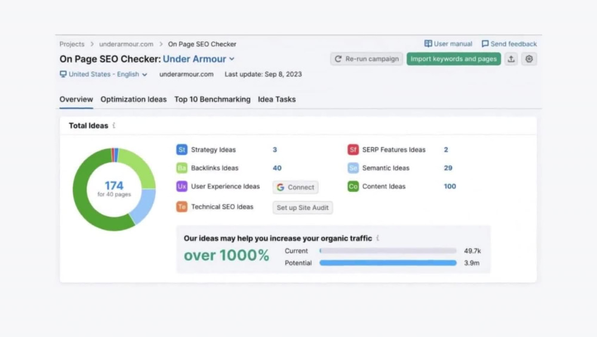The width and height of the screenshot is (597, 337).
Task: Go to the Idea Tasks tab
Action: tap(277, 99)
